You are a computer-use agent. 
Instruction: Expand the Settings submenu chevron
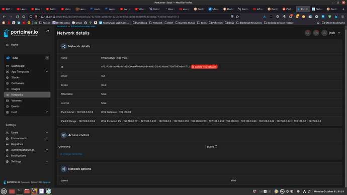tap(47, 161)
